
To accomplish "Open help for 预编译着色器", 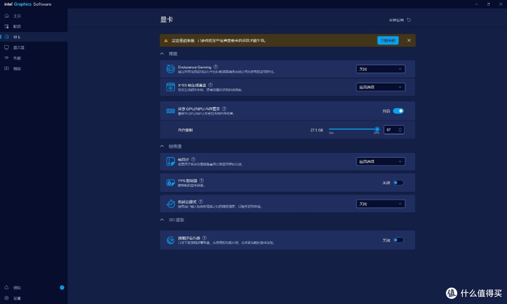I will click(x=204, y=238).
